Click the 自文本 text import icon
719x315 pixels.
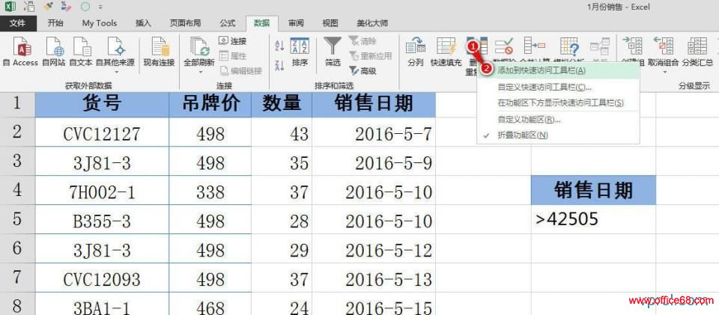coord(81,46)
